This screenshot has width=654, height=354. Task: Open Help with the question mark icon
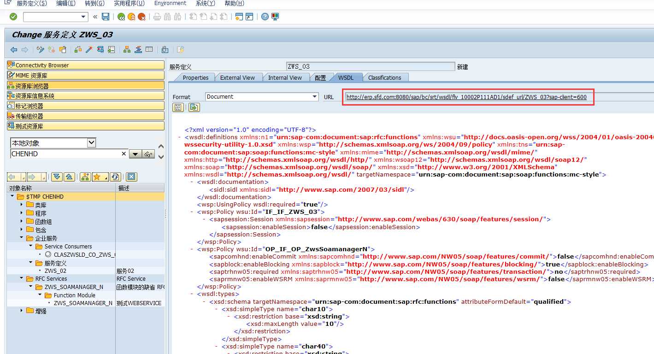click(x=265, y=17)
